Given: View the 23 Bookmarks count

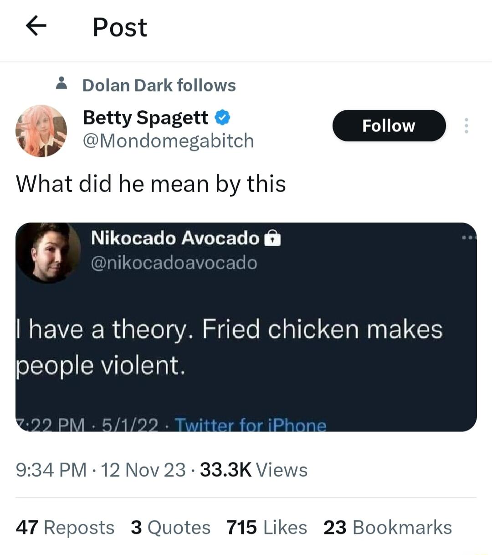Looking at the screenshot, I should pyautogui.click(x=387, y=527).
